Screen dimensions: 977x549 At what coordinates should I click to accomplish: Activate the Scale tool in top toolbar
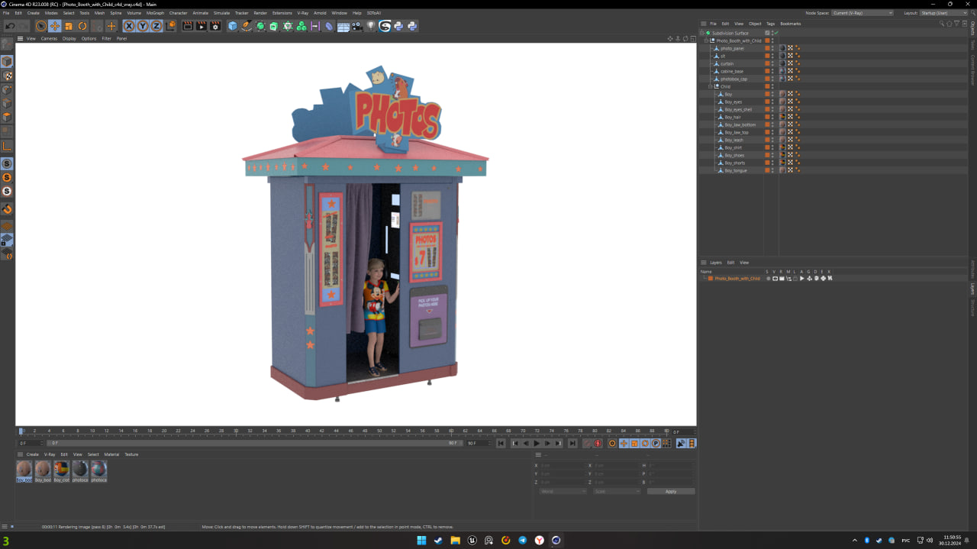69,26
